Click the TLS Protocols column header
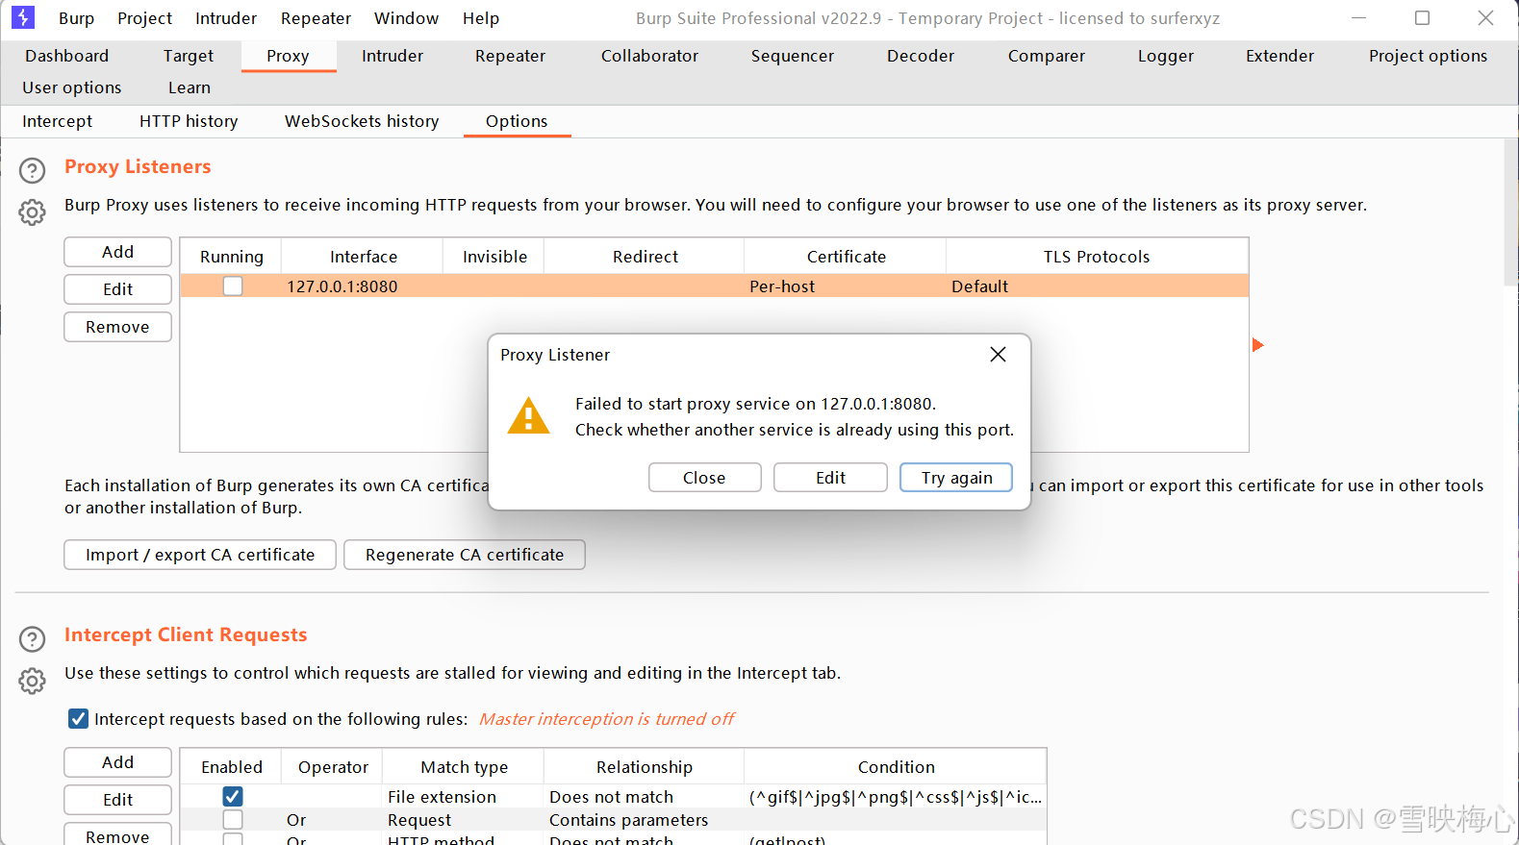The height and width of the screenshot is (845, 1519). point(1097,257)
